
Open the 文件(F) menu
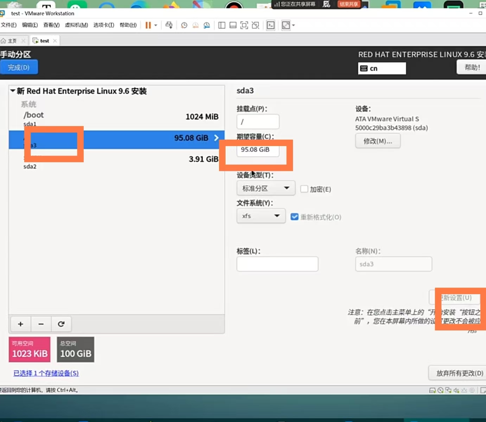tap(9, 25)
